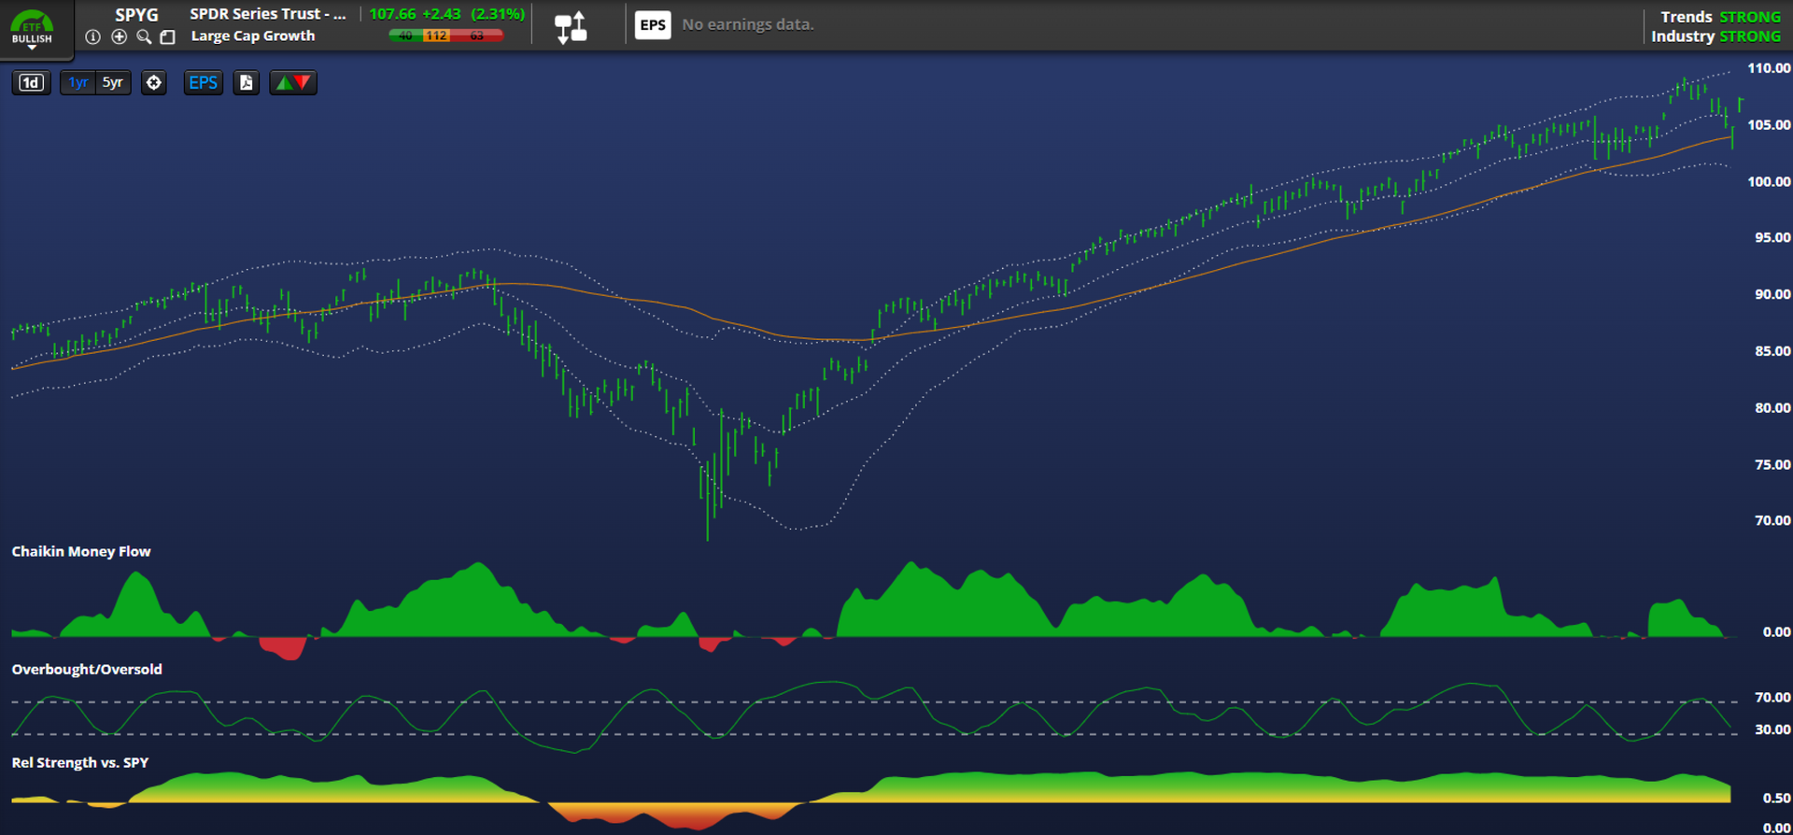Click the Industry STRONG trend label
The image size is (1793, 835).
tap(1715, 36)
